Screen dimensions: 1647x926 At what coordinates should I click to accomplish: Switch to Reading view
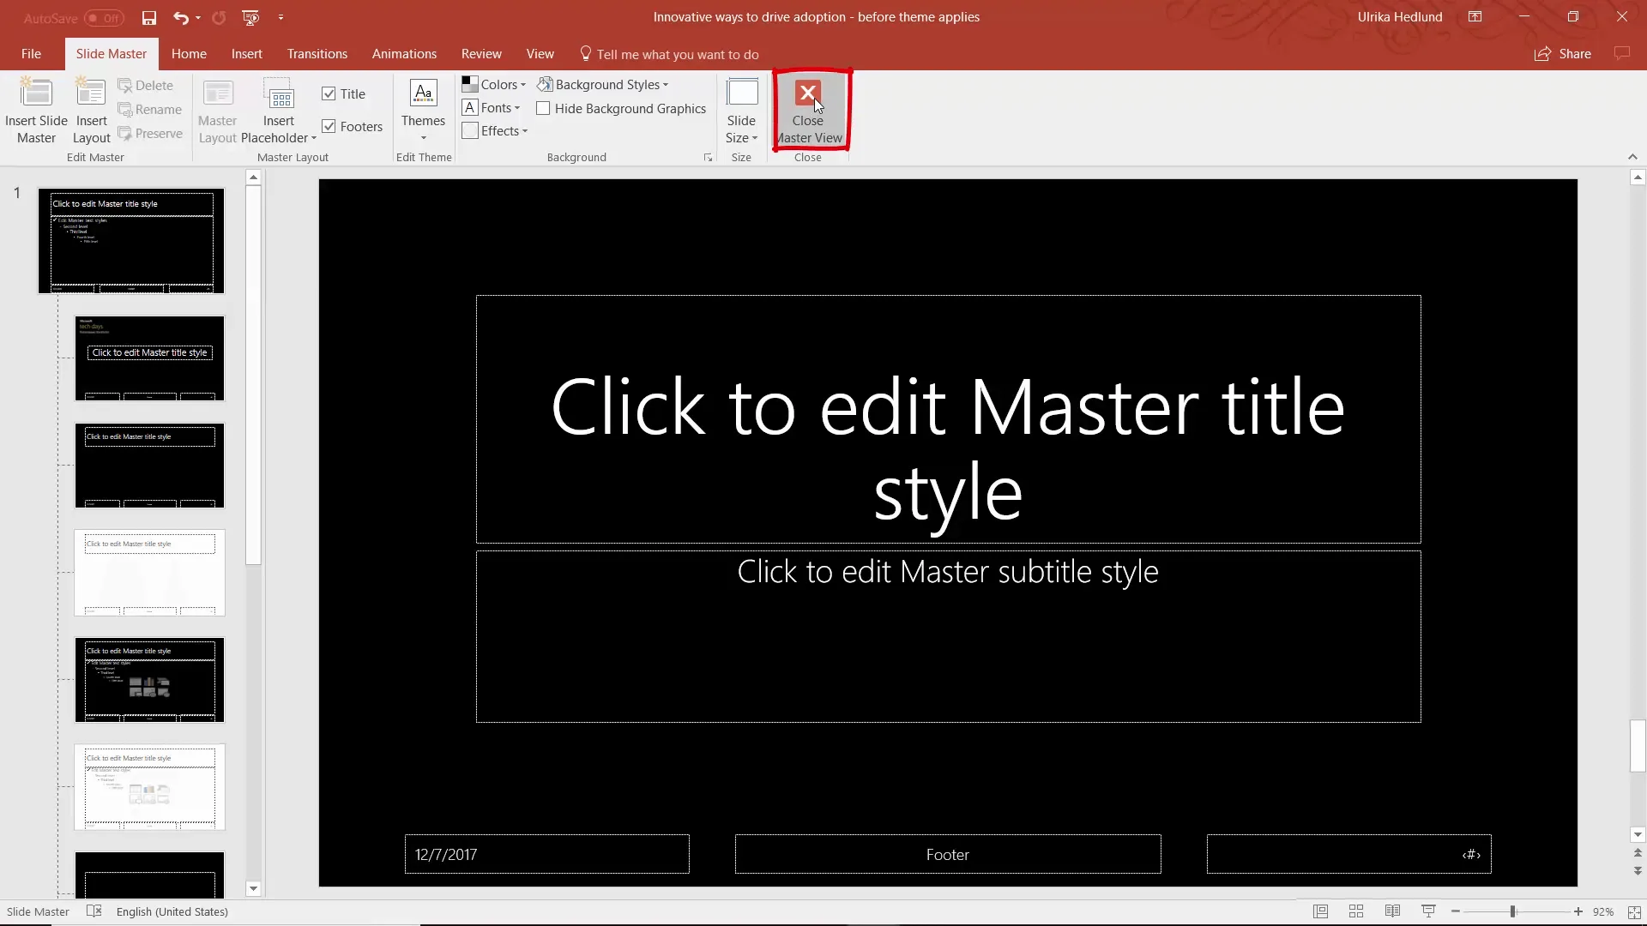click(1392, 911)
